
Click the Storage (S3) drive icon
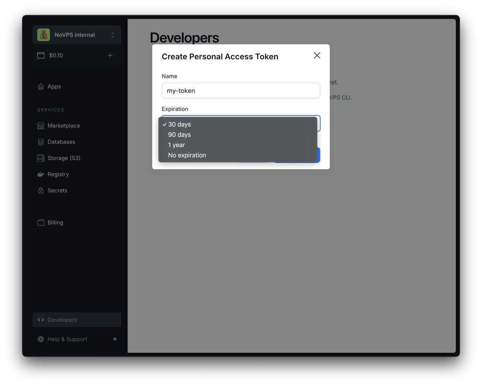point(41,158)
